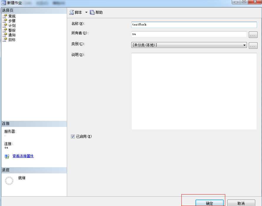Image resolution: width=262 pixels, height=206 pixels.
Task: Click the 取消 button
Action: pos(241,203)
